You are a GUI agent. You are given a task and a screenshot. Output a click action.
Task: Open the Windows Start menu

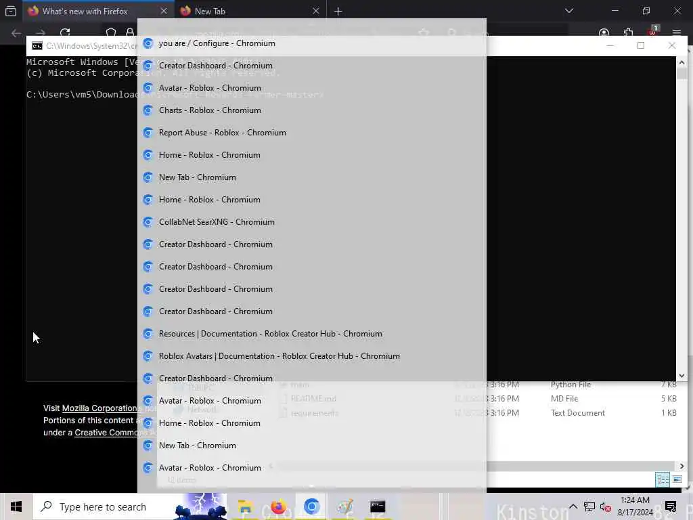click(x=16, y=506)
